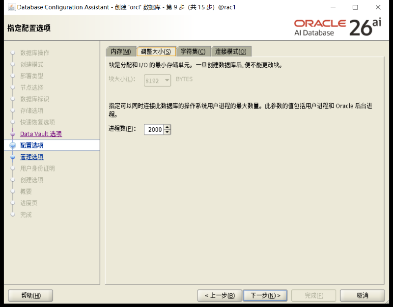The image size is (393, 307).
Task: Click the Data Vault 选项 step bullet
Action: (x=13, y=134)
